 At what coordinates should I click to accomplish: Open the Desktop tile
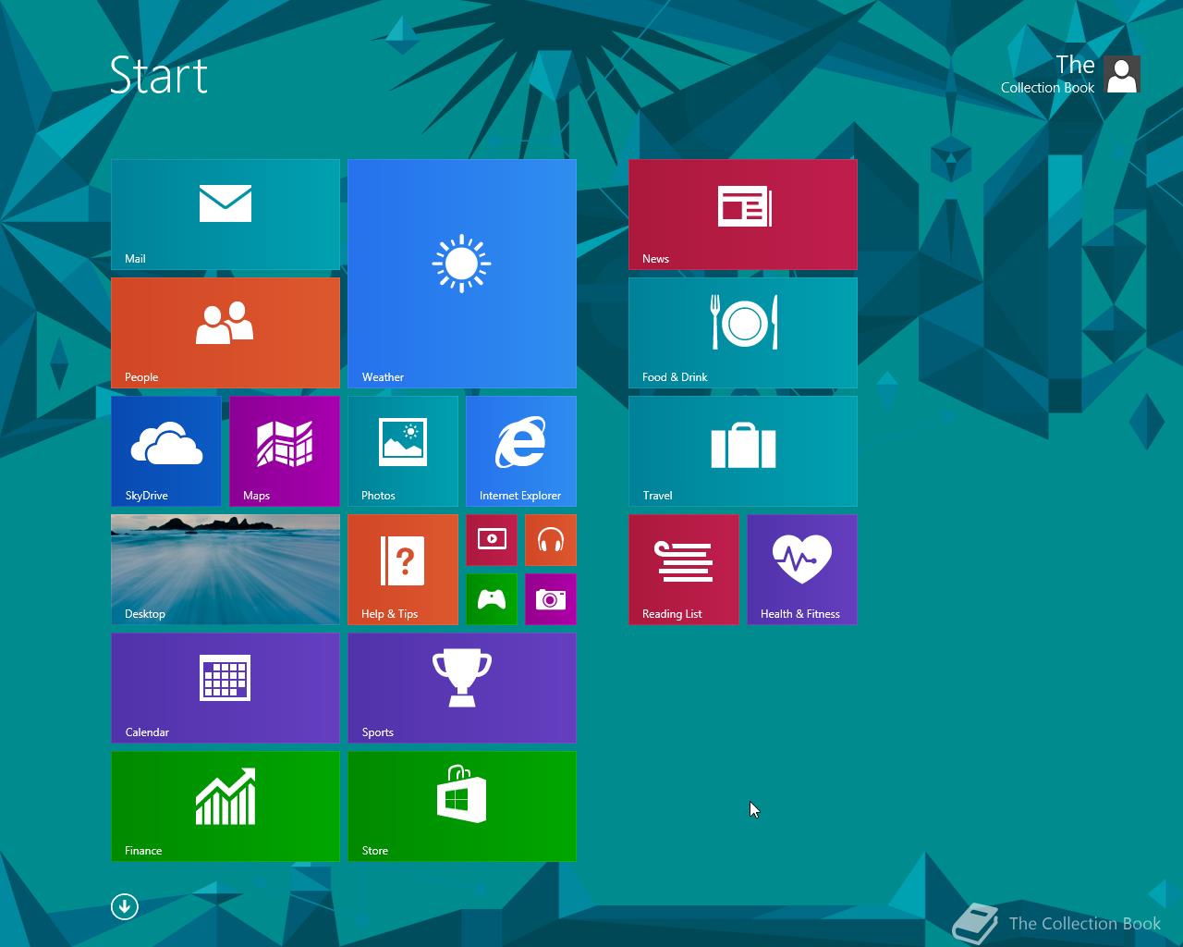pos(226,570)
